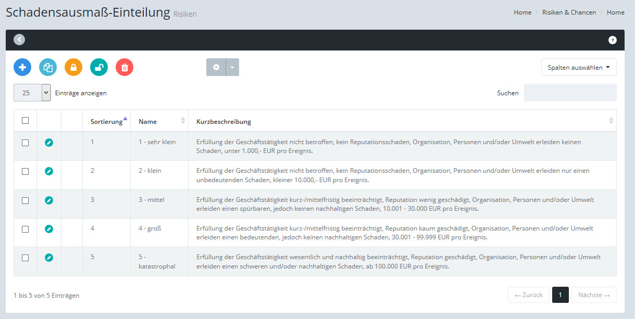Open the help question mark icon

pyautogui.click(x=613, y=40)
